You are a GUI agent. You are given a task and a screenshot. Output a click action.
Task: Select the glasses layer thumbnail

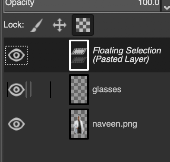tap(79, 90)
